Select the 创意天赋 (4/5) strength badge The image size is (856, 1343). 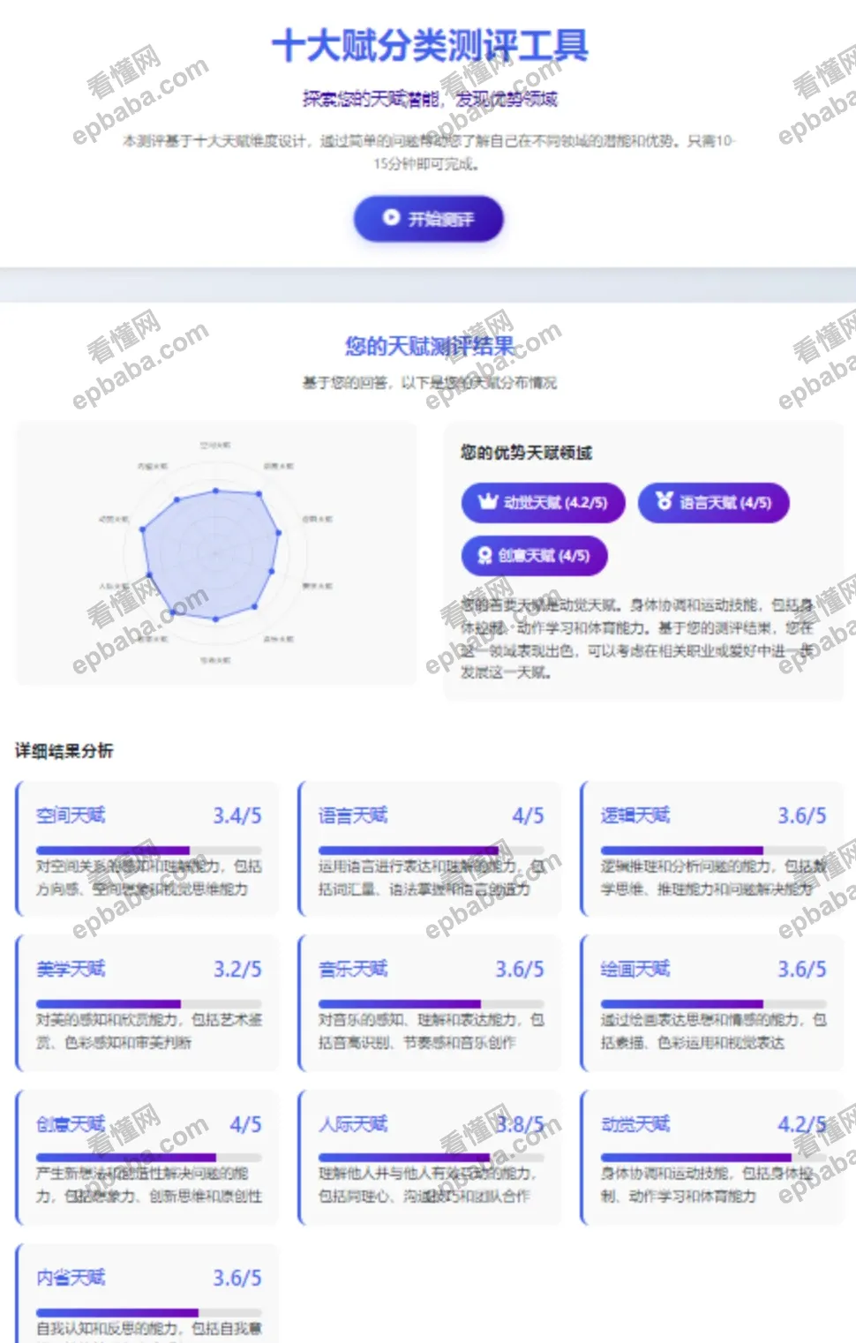(535, 556)
